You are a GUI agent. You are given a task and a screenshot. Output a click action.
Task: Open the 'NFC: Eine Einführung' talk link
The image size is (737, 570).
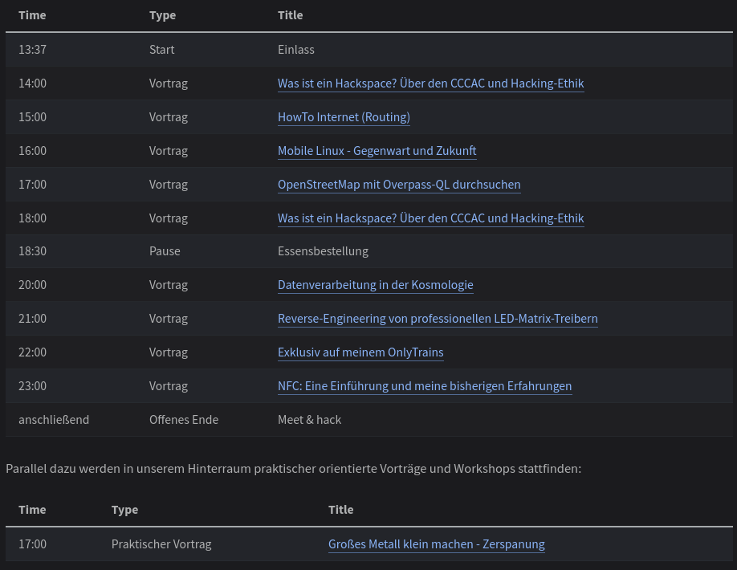click(425, 386)
